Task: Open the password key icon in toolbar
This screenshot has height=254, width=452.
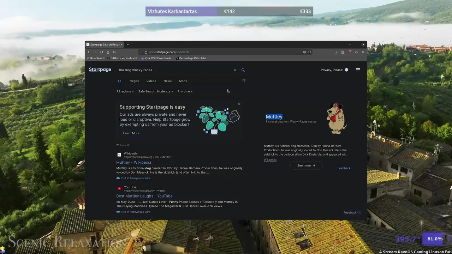Action: (x=114, y=52)
